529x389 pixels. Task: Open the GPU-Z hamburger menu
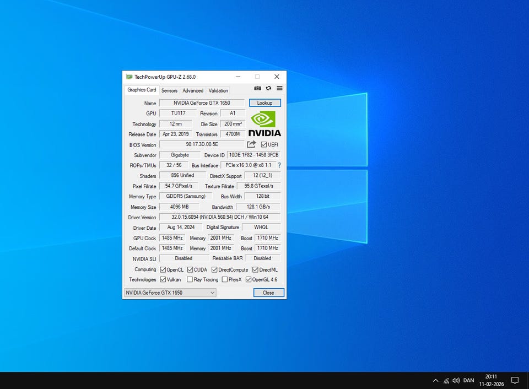coord(279,88)
